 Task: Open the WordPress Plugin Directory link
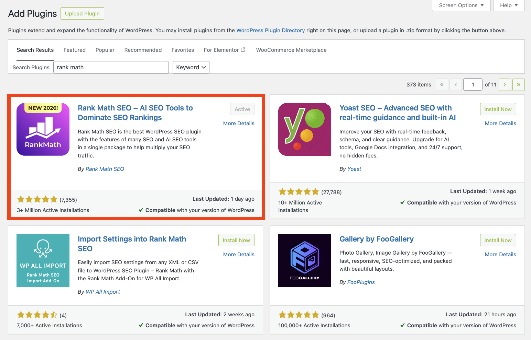point(270,30)
